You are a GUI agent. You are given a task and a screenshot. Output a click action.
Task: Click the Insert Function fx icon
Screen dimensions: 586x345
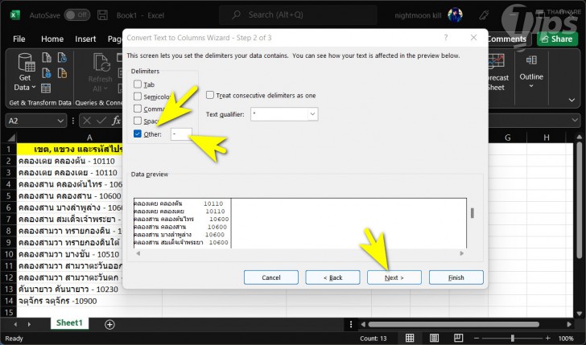click(x=116, y=121)
